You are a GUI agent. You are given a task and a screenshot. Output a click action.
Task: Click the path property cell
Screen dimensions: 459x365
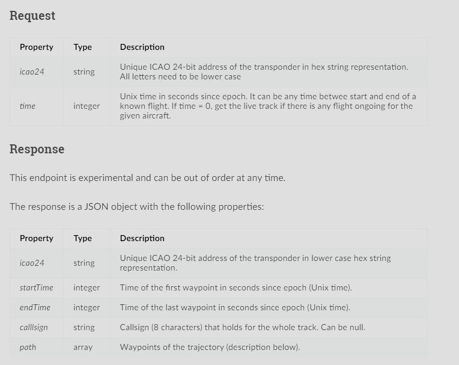click(28, 348)
